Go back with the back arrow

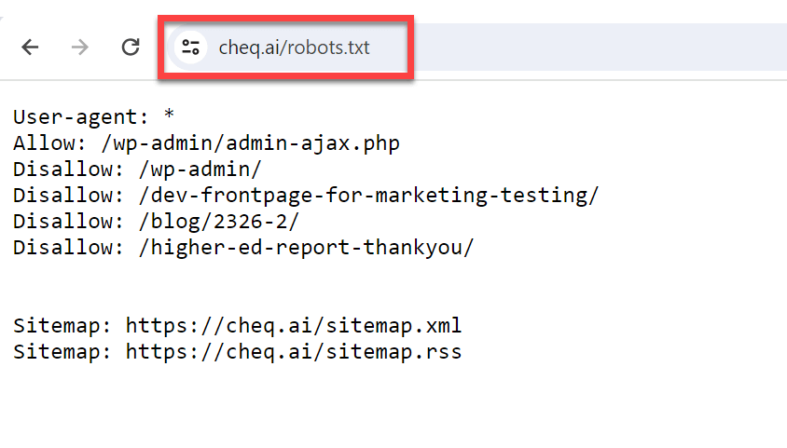pyautogui.click(x=30, y=48)
